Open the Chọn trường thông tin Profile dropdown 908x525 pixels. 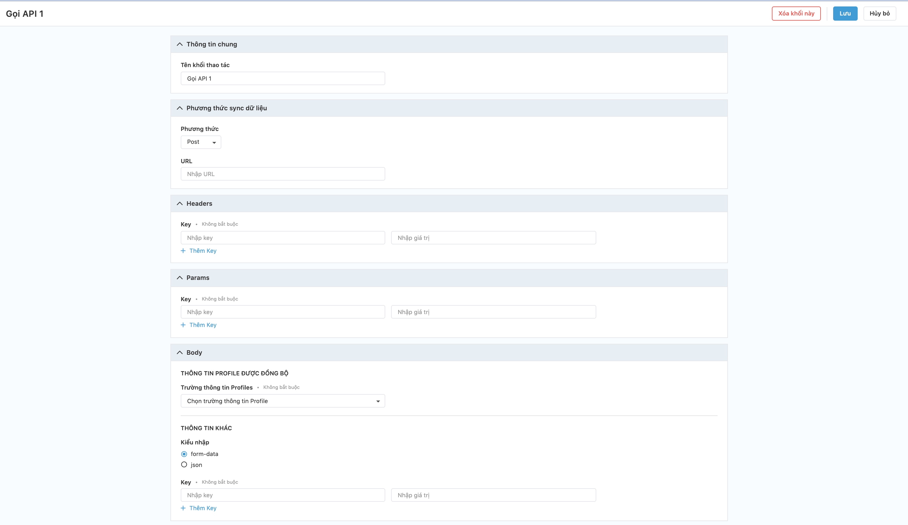pos(282,401)
